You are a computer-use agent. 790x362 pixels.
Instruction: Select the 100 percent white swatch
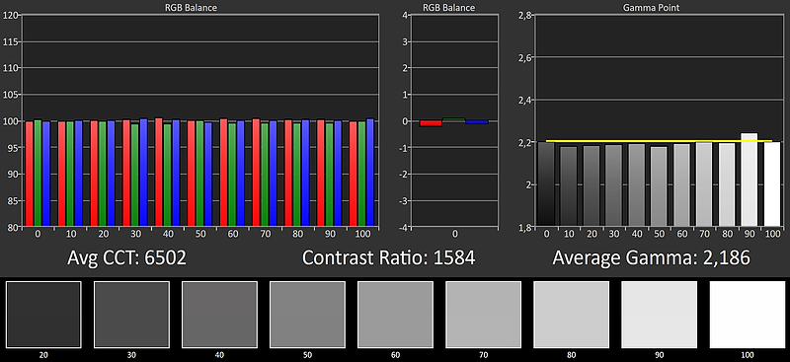748,315
